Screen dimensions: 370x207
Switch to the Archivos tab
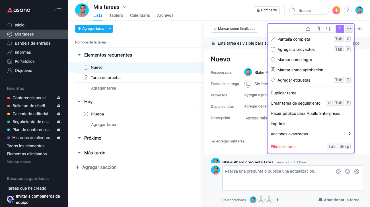[x=165, y=15]
